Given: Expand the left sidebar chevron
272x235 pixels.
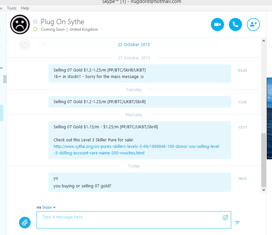Looking at the screenshot, I should (x=1, y=68).
